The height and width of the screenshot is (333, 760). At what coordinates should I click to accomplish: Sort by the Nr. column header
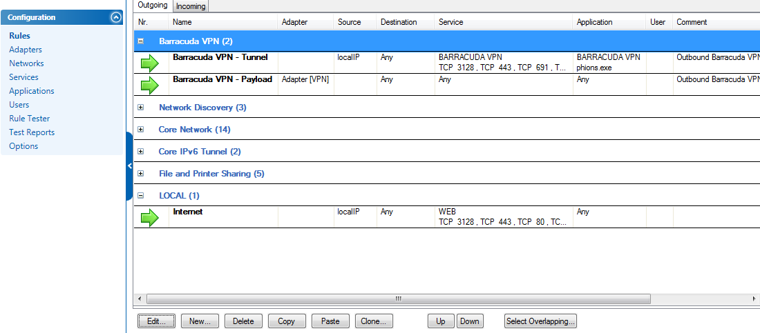151,22
